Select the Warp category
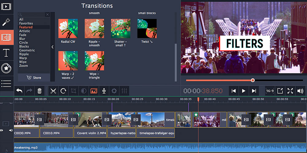This screenshot has height=153, width=307. tap(23, 58)
